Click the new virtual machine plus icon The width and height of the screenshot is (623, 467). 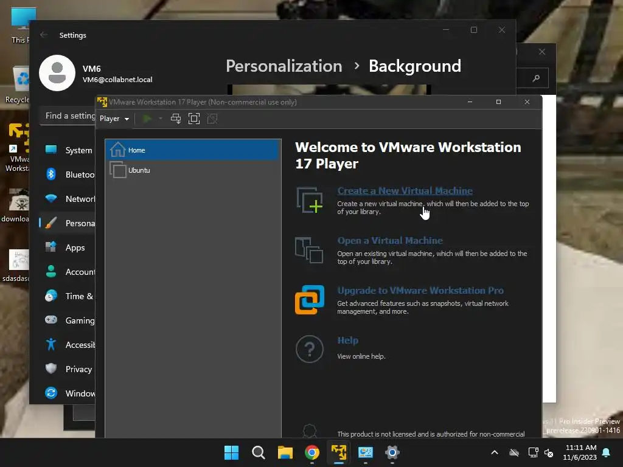click(310, 200)
